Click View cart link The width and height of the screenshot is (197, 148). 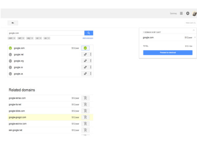pyautogui.click(x=190, y=23)
